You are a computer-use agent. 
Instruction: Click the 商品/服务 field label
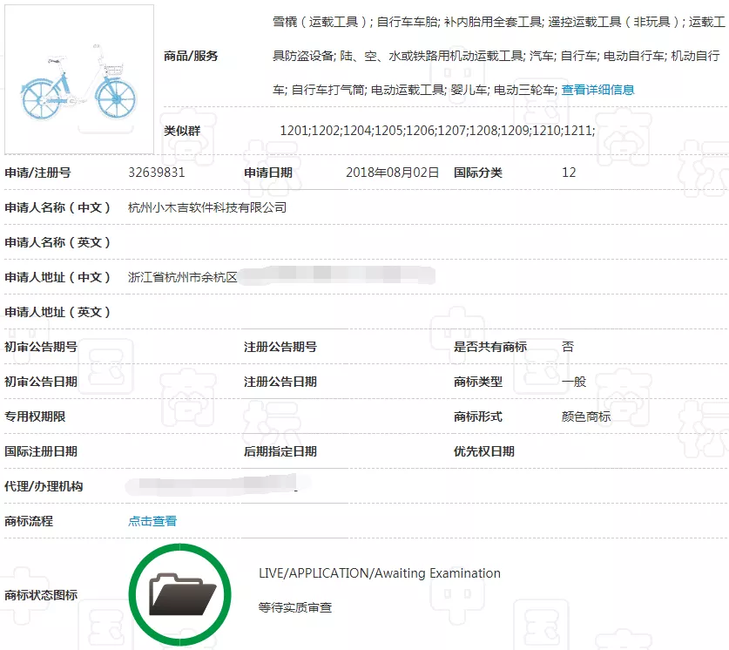tap(193, 56)
